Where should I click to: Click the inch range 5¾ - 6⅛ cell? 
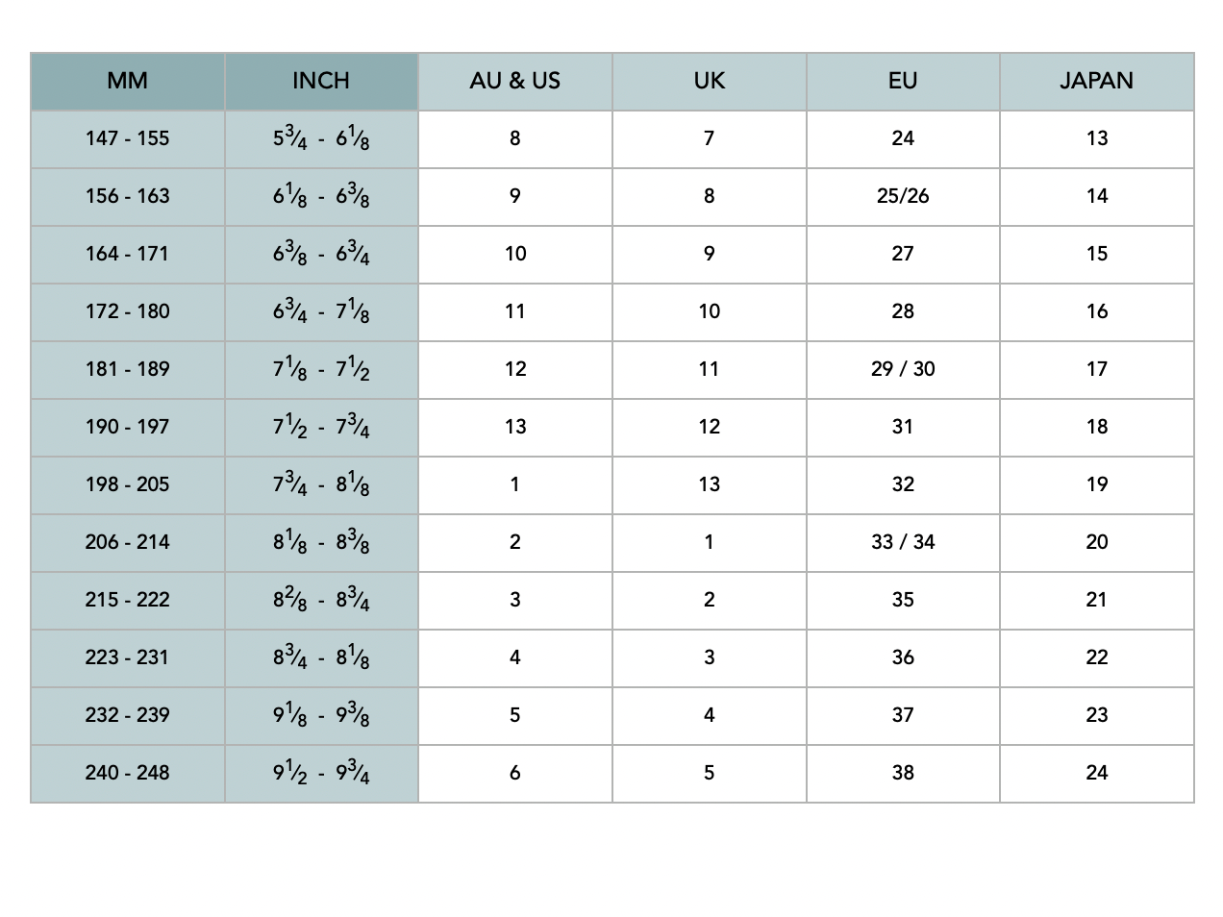coord(321,138)
